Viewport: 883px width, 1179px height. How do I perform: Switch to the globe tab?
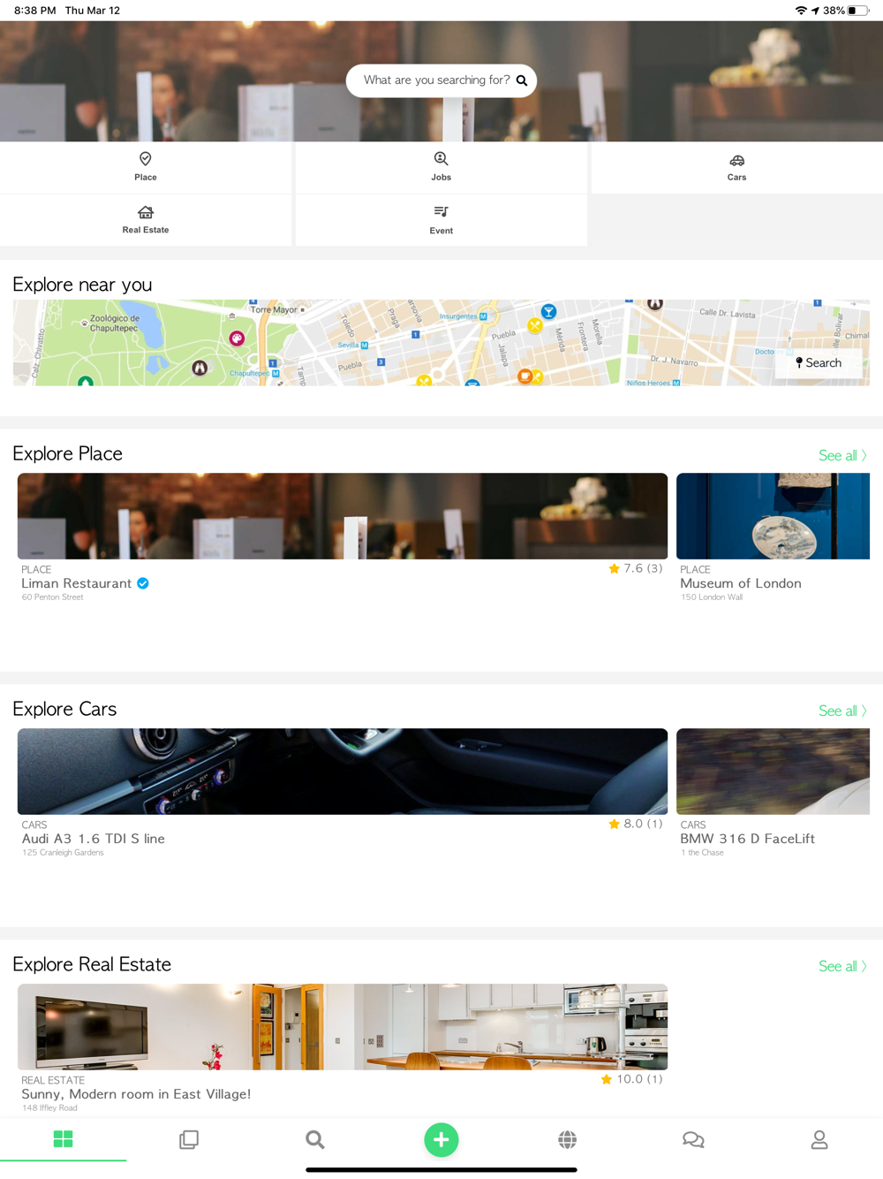[568, 1140]
